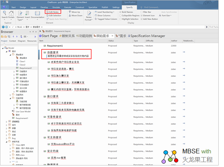Toggle the Element Icon checkbox
224x167 pixels.
coord(142,16)
